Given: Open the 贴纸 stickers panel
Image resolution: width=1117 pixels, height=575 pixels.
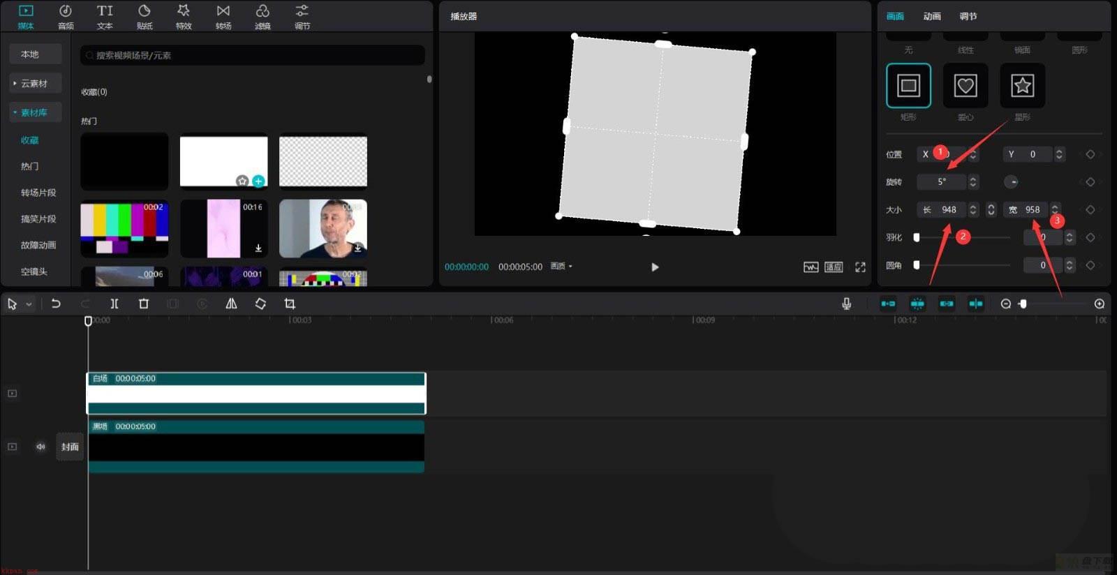Looking at the screenshot, I should [x=145, y=17].
